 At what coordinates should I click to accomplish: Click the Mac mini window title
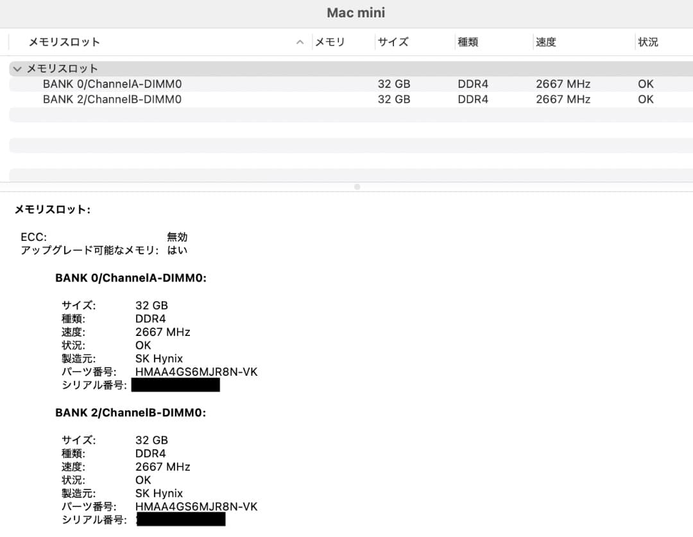coord(355,12)
